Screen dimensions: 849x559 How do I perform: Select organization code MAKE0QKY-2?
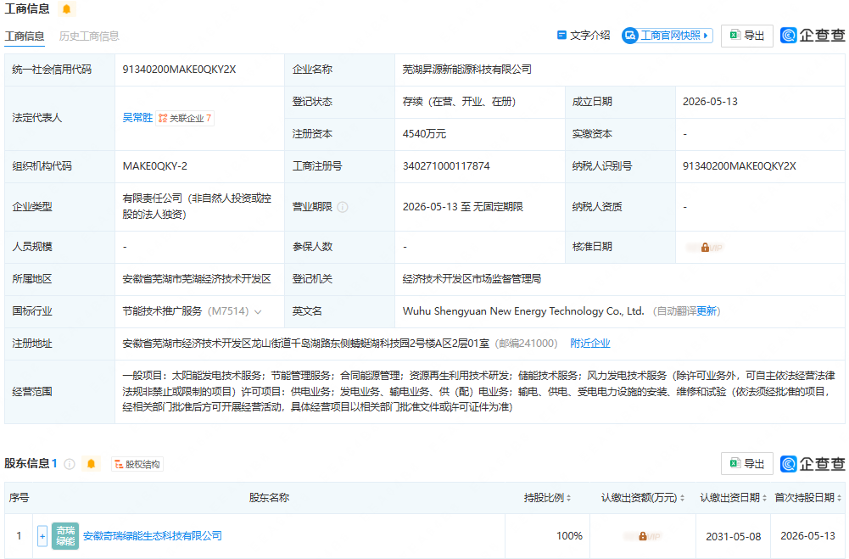point(155,166)
